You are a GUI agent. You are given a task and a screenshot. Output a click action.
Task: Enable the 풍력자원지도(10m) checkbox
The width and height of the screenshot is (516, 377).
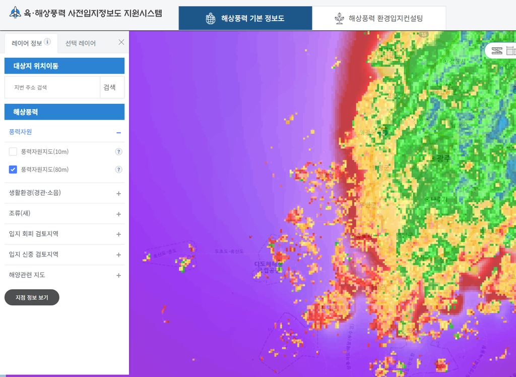pos(13,151)
